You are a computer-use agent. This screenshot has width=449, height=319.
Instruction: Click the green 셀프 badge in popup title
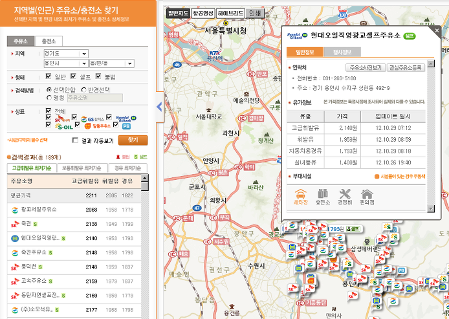click(409, 36)
